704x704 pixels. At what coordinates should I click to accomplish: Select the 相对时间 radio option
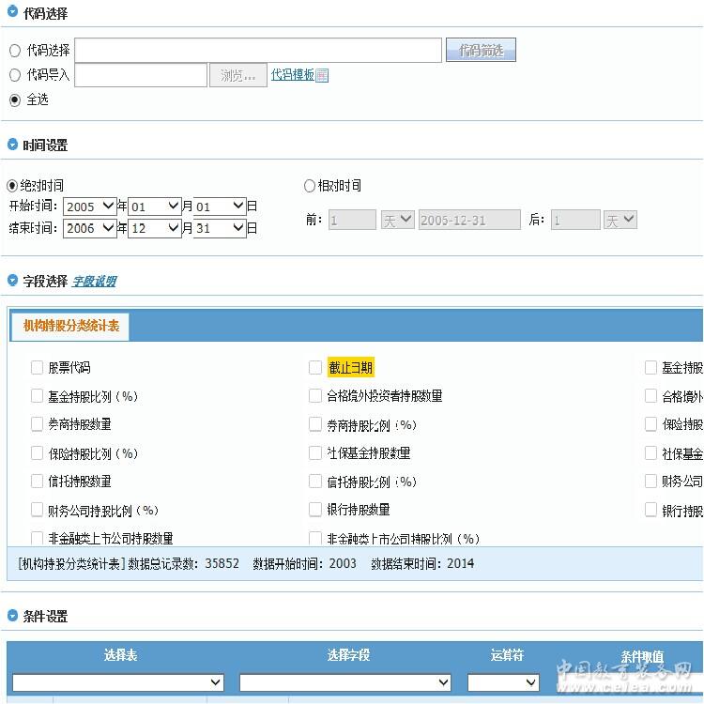pyautogui.click(x=310, y=186)
